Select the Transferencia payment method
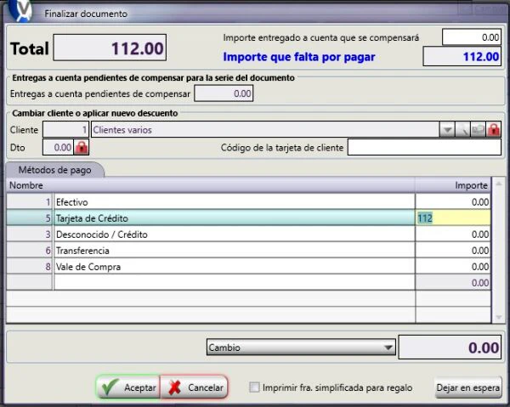This screenshot has height=407, width=510. [x=248, y=251]
